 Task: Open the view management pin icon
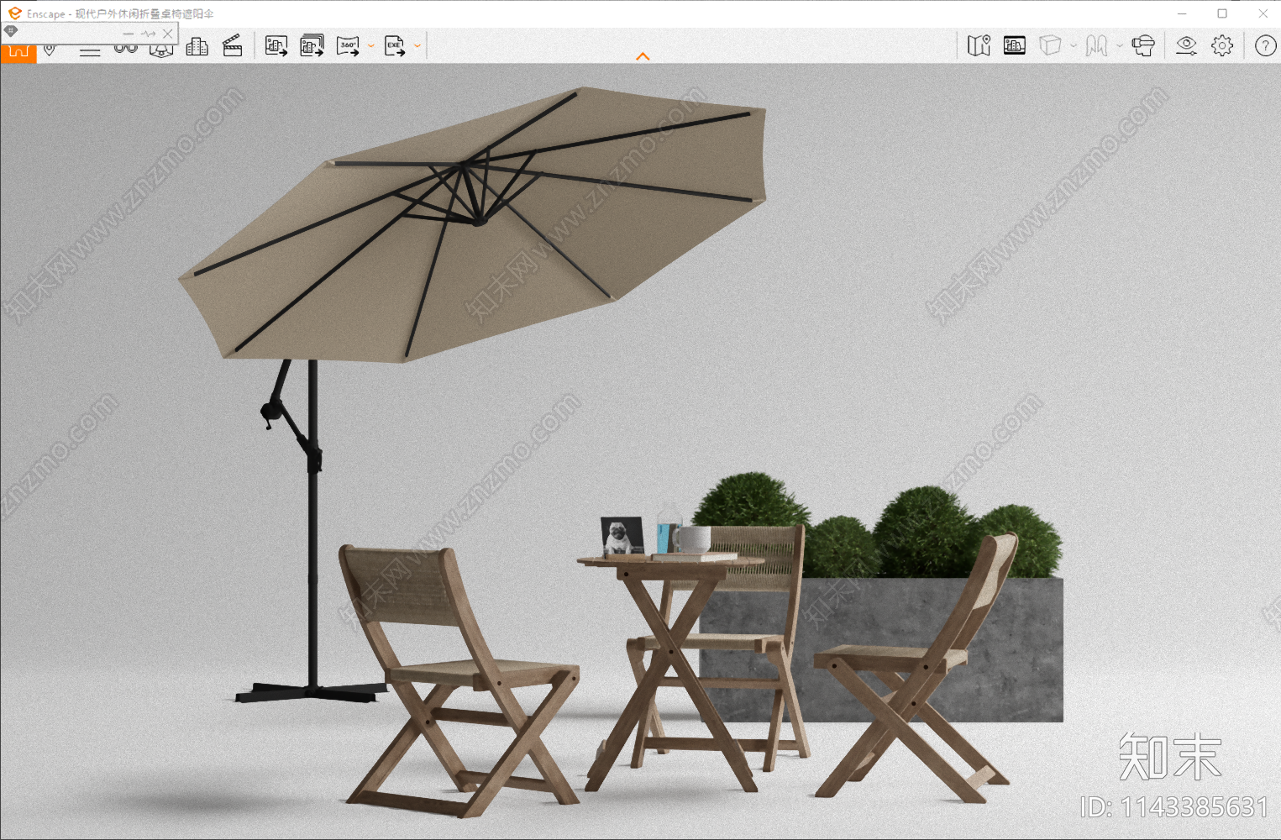50,50
